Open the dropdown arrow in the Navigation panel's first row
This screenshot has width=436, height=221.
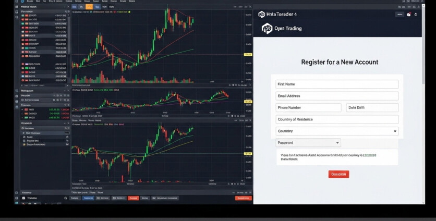[54, 95]
